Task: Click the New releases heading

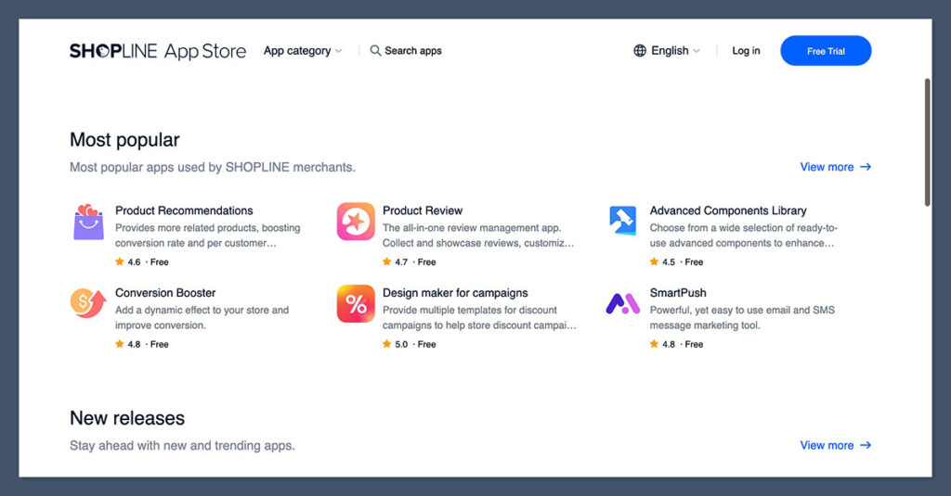Action: [x=126, y=418]
